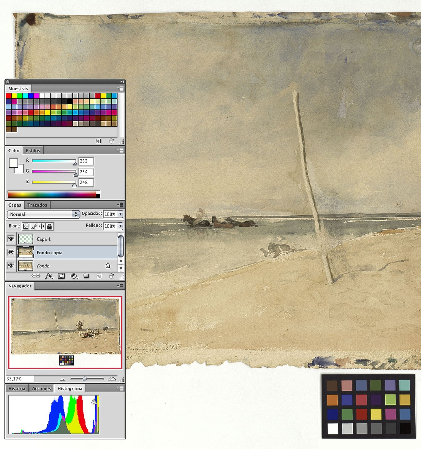Viewport: 421px width, 449px height.
Task: Select the Capas tab
Action: click(x=15, y=205)
